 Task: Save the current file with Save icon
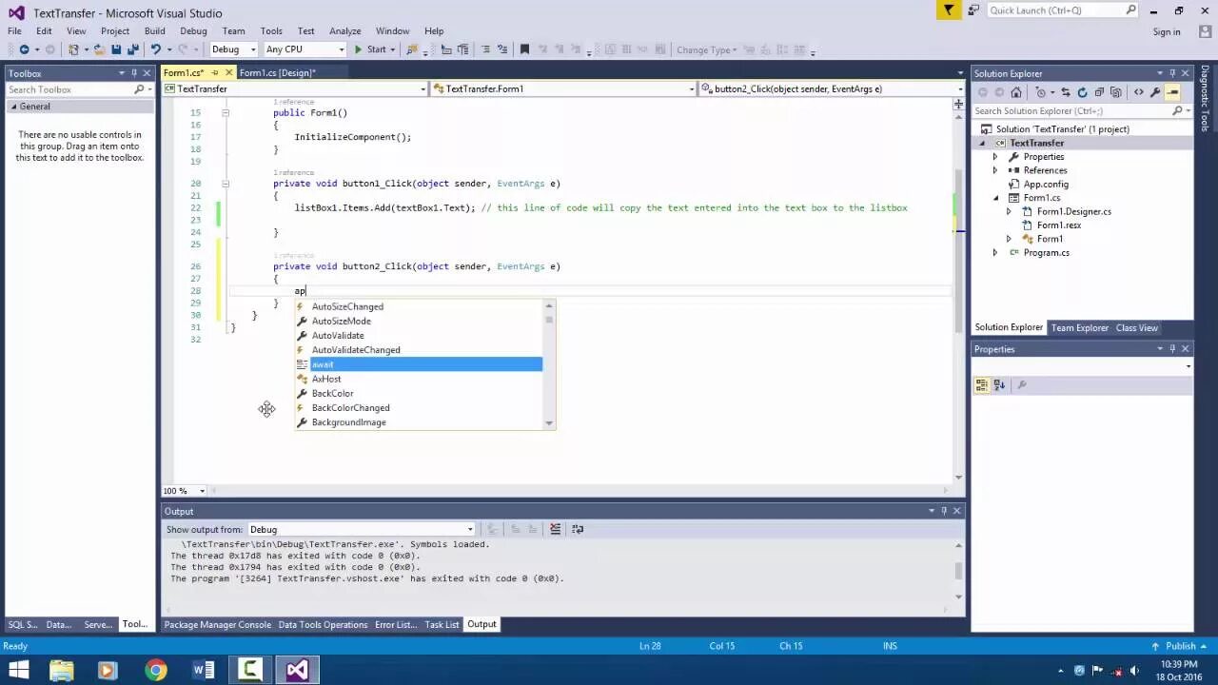click(x=116, y=49)
